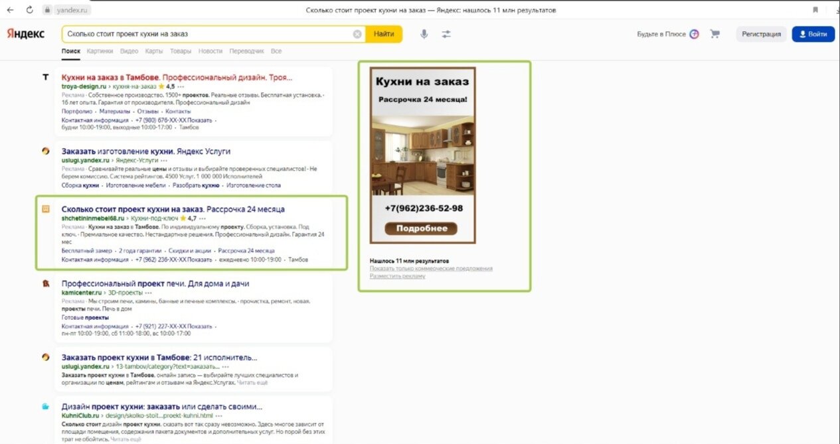Open Дизайн проект кухни result title

pyautogui.click(x=162, y=406)
